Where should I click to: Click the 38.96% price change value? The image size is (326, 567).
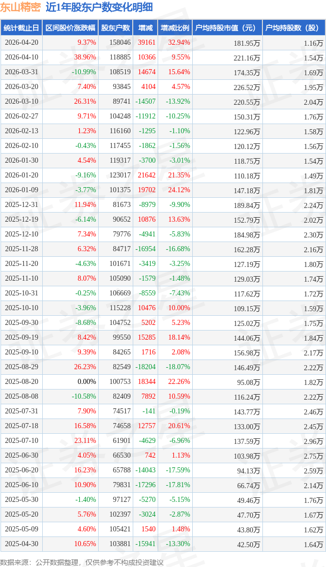coord(85,57)
